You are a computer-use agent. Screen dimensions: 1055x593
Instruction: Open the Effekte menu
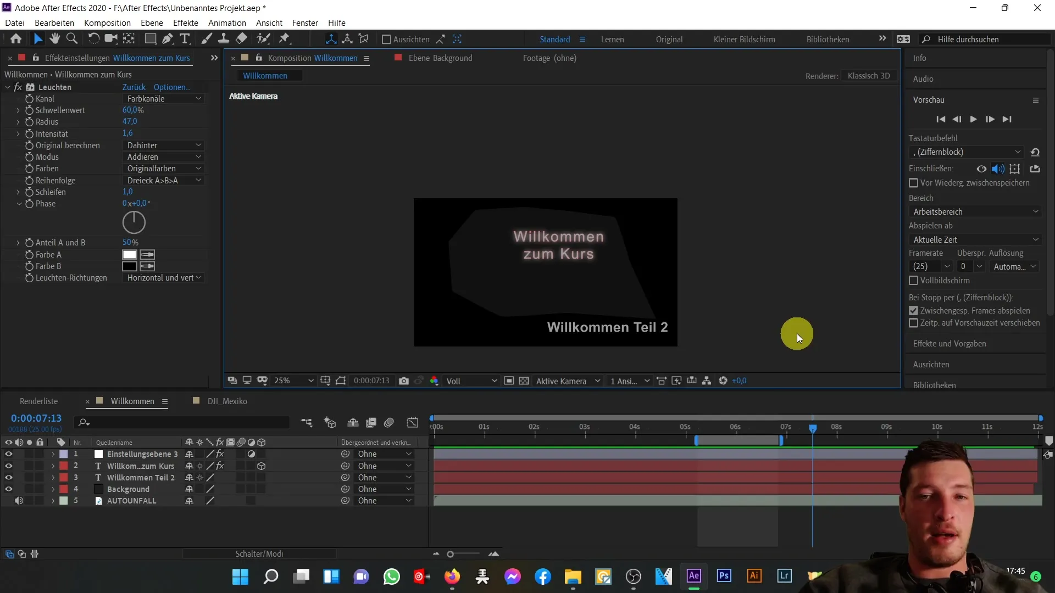(x=186, y=23)
